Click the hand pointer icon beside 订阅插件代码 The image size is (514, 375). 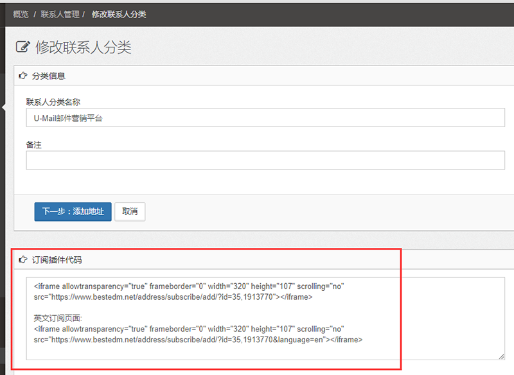[24, 260]
